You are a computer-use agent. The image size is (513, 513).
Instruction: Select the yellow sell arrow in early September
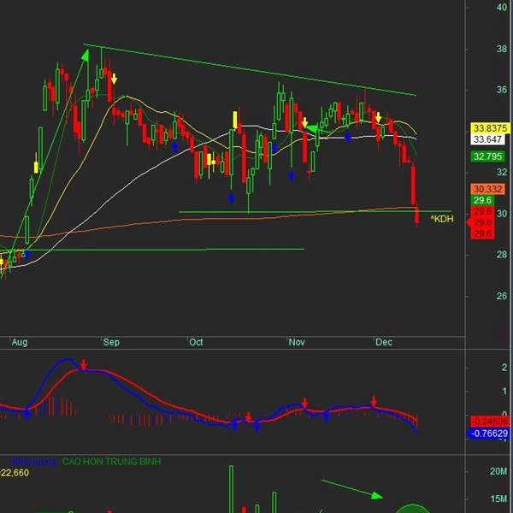(x=114, y=79)
